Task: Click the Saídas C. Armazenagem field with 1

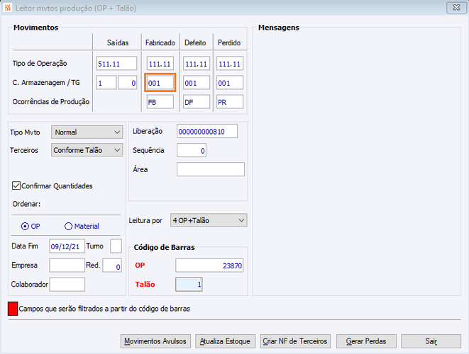Action: point(106,83)
